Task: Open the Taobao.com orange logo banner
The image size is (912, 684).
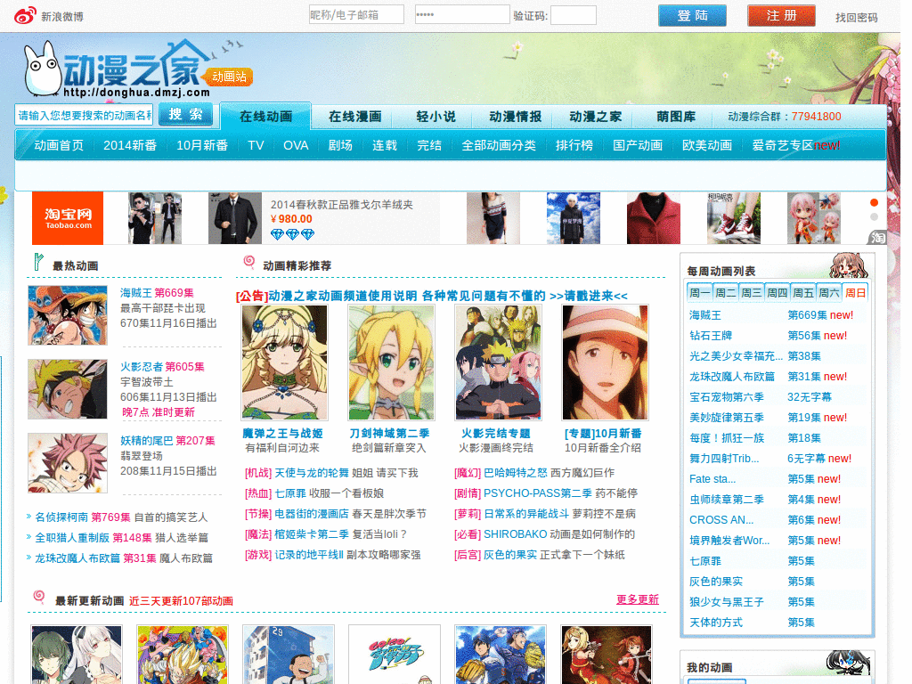Action: point(68,218)
